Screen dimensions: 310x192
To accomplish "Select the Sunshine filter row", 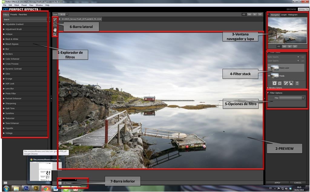I will pyautogui.click(x=25, y=113).
